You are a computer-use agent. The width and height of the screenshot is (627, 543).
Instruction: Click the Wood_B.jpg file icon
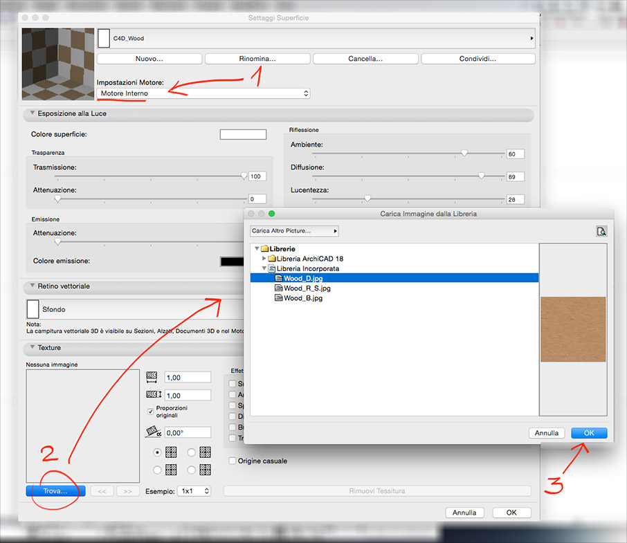tap(278, 298)
